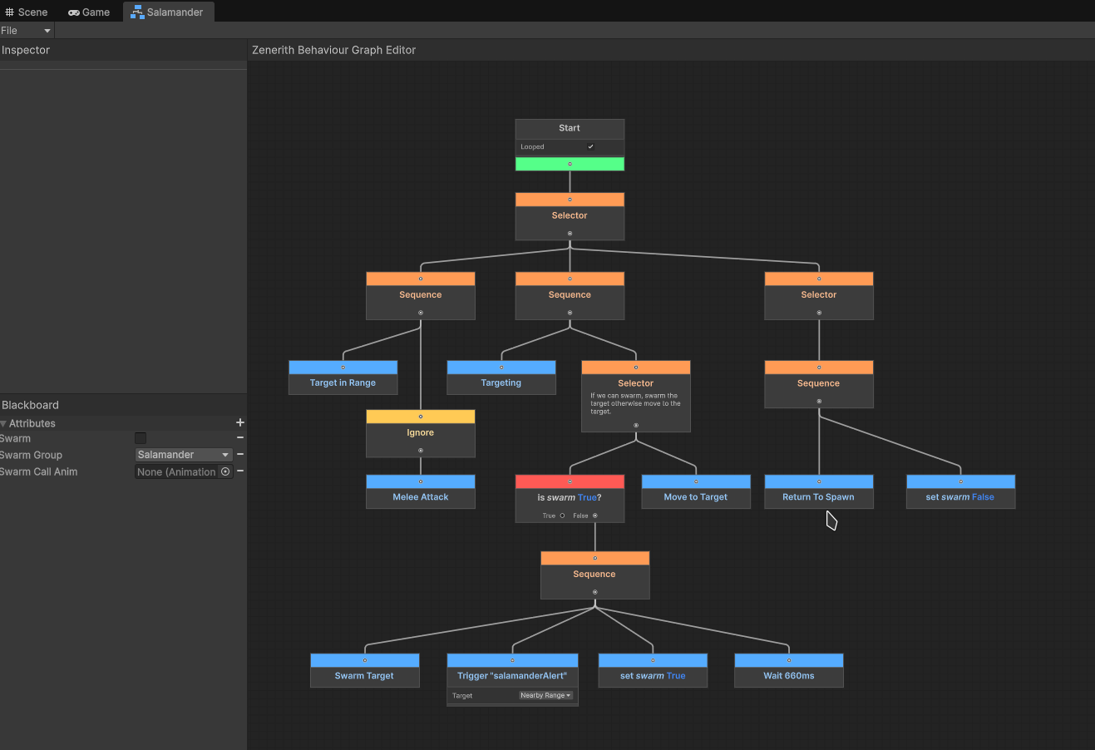Switch to the Game tab
This screenshot has width=1095, height=750.
tap(89, 12)
